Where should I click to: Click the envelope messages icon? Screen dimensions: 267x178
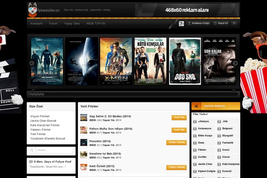point(234,23)
